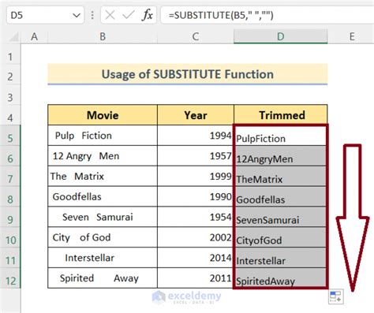Select column B header
Viewport: 374px width, 313px height.
(x=103, y=37)
